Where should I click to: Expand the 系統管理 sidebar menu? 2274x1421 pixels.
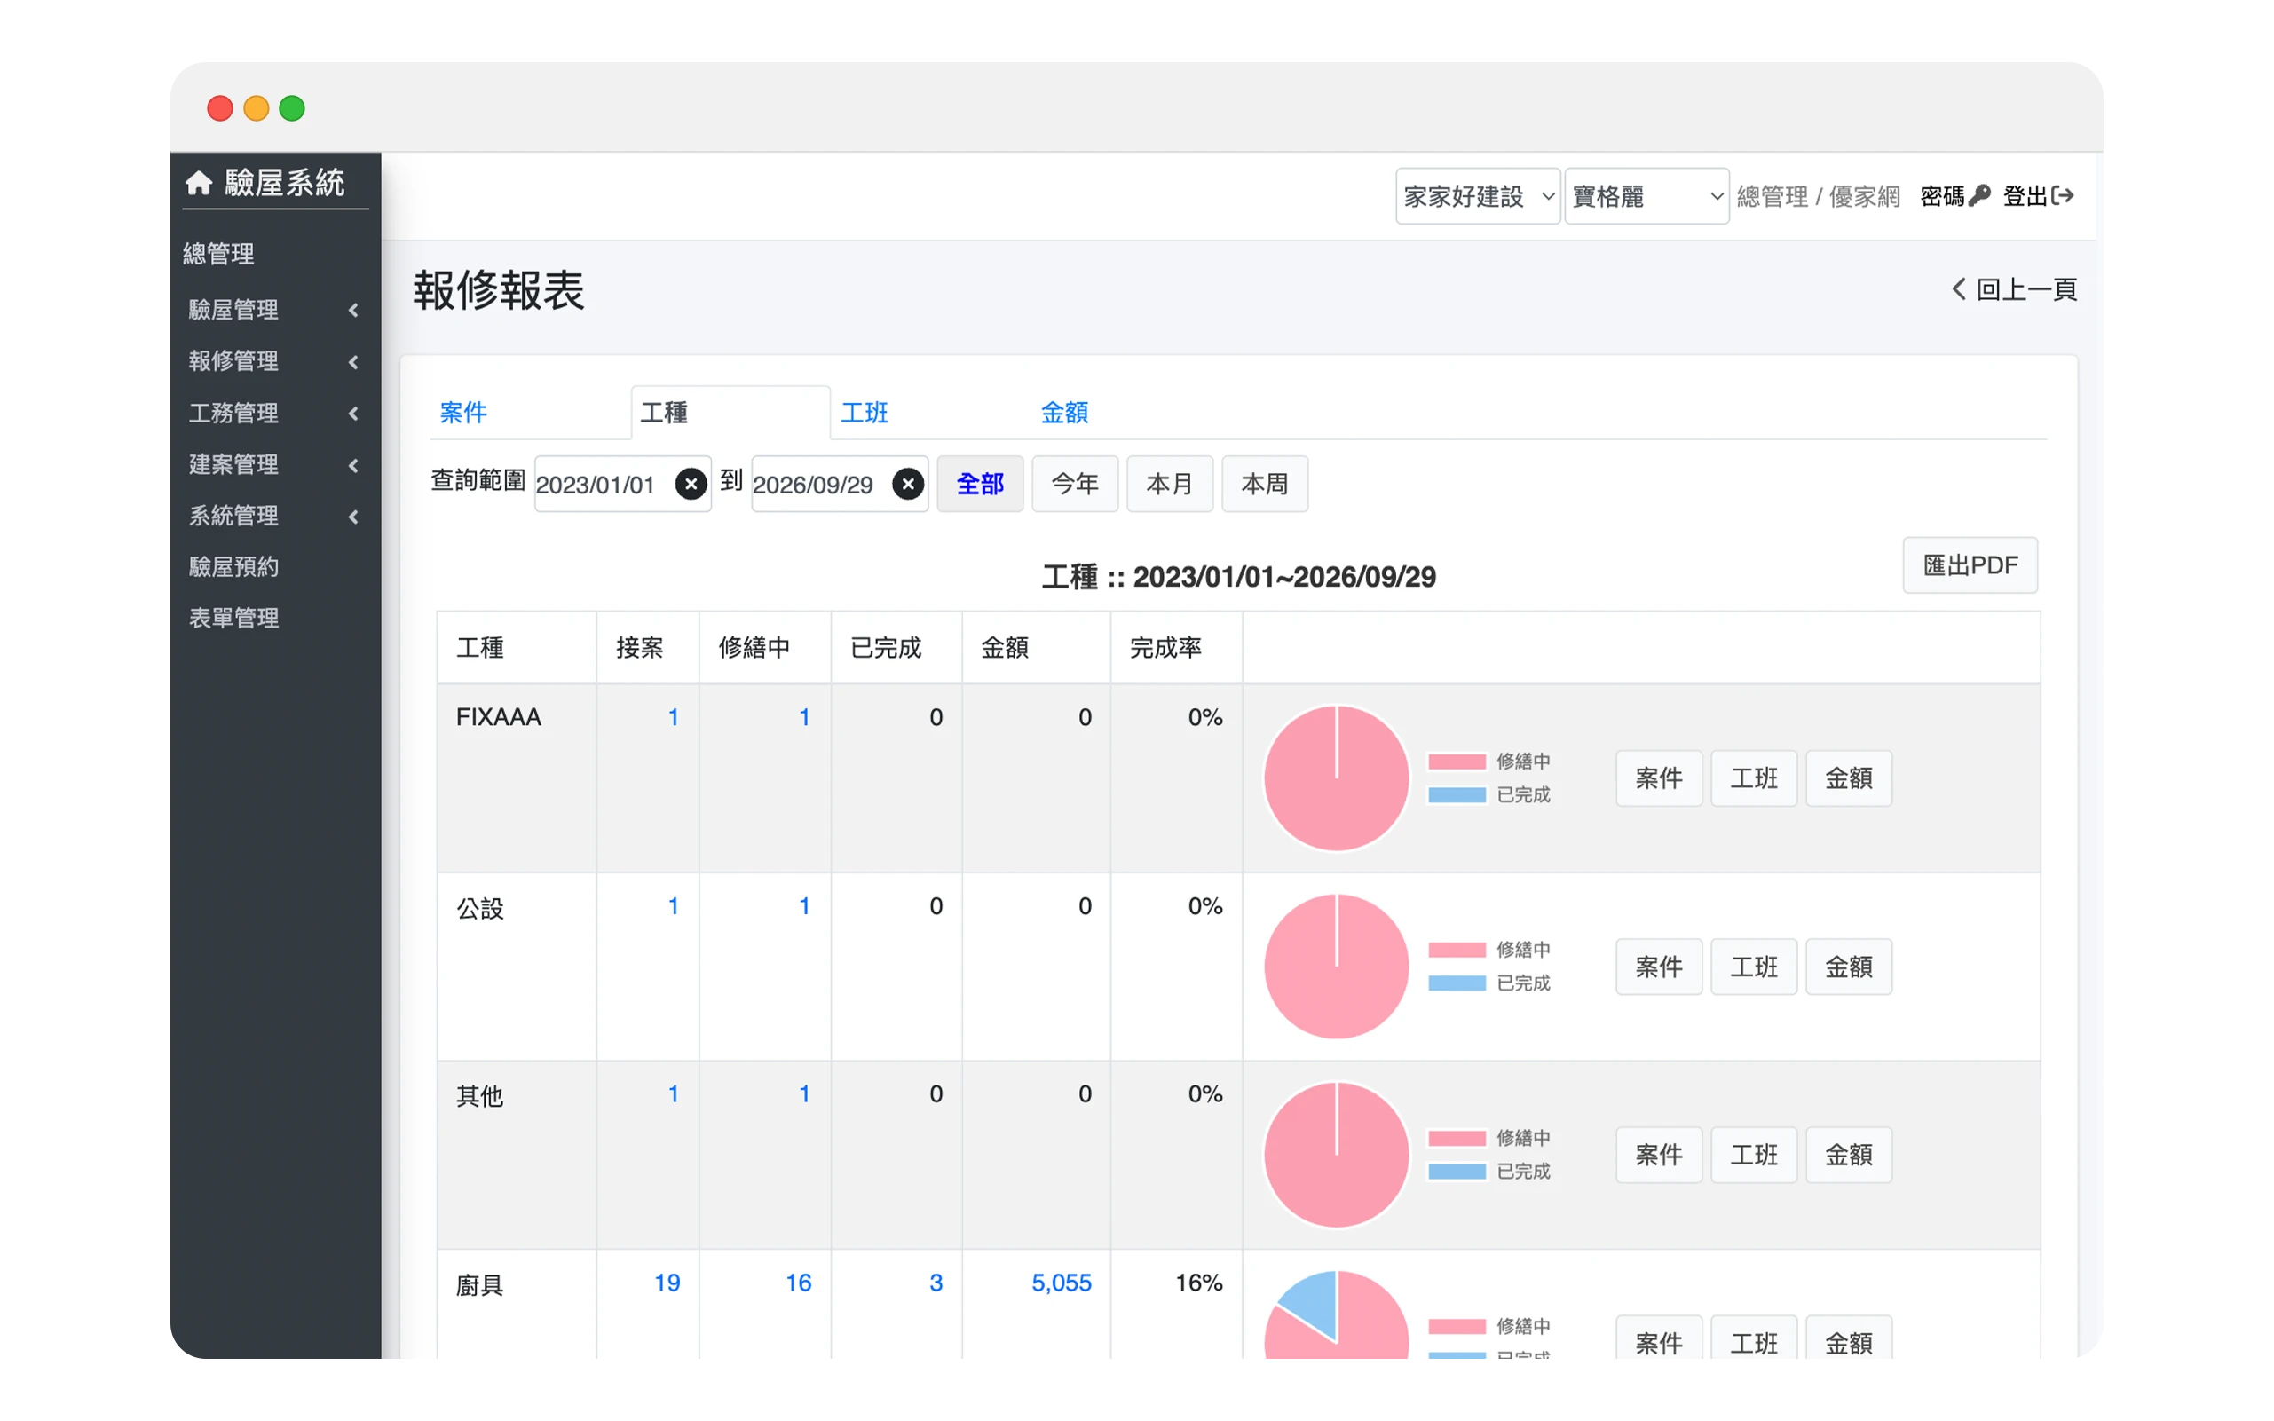tap(273, 515)
